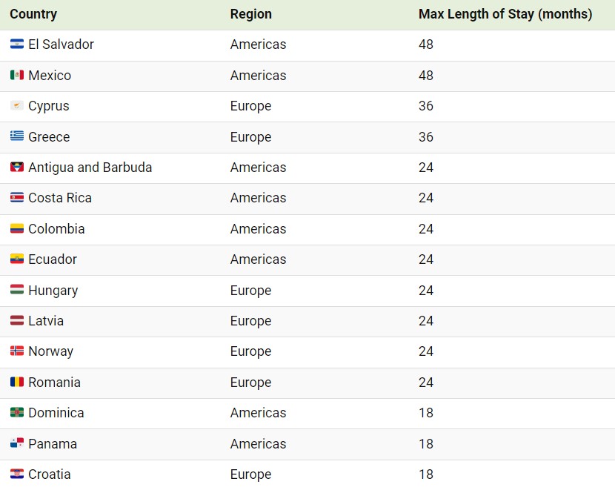Click the Croatia flag icon
The image size is (615, 490).
click(x=17, y=474)
